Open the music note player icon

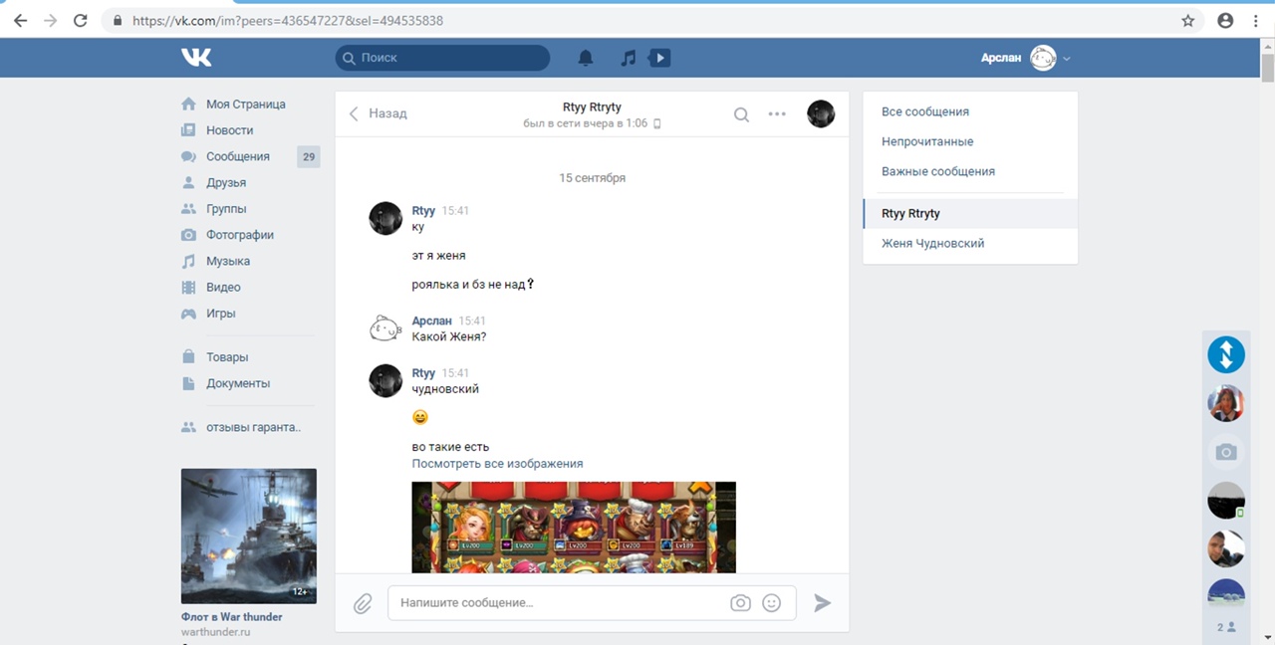click(628, 58)
